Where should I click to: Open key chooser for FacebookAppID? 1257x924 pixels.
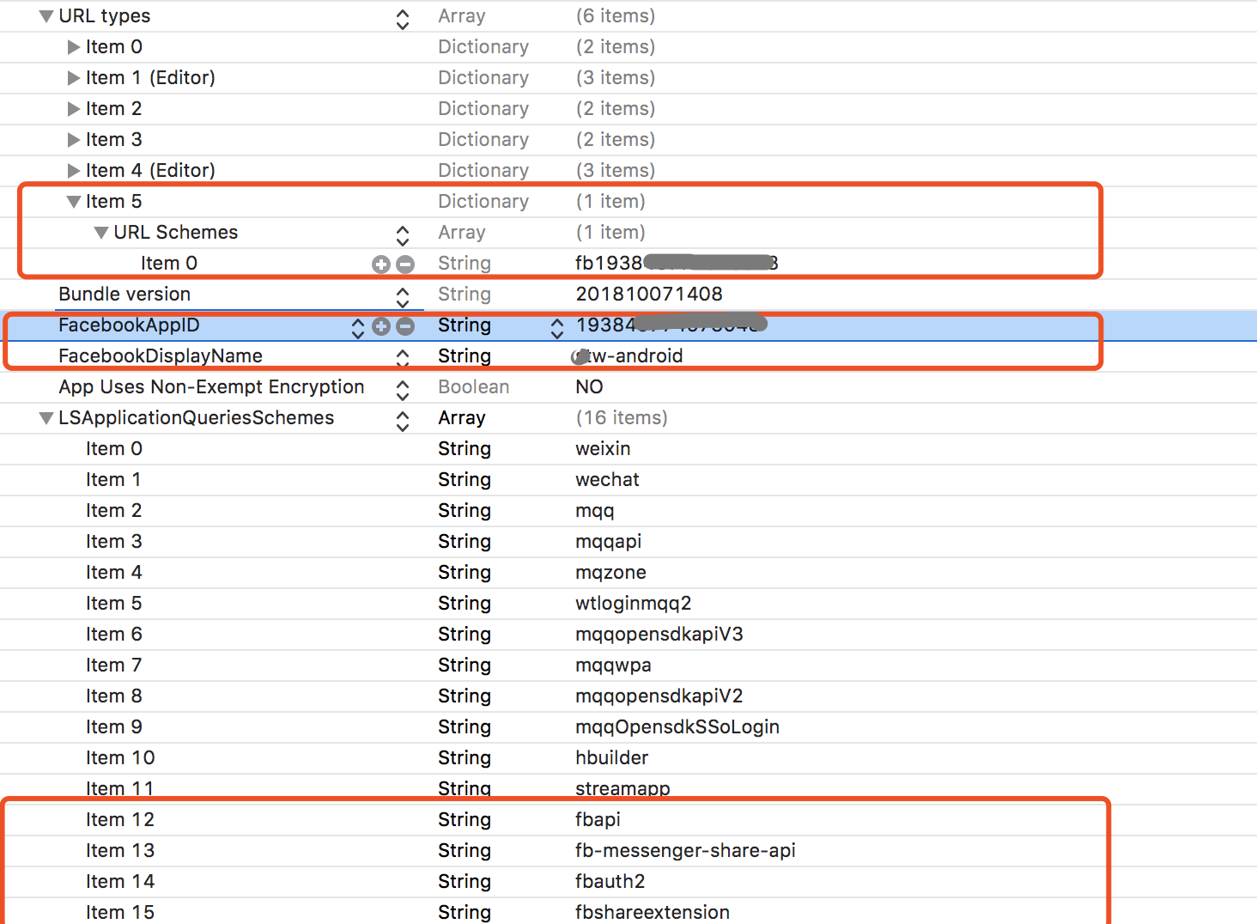coord(358,328)
